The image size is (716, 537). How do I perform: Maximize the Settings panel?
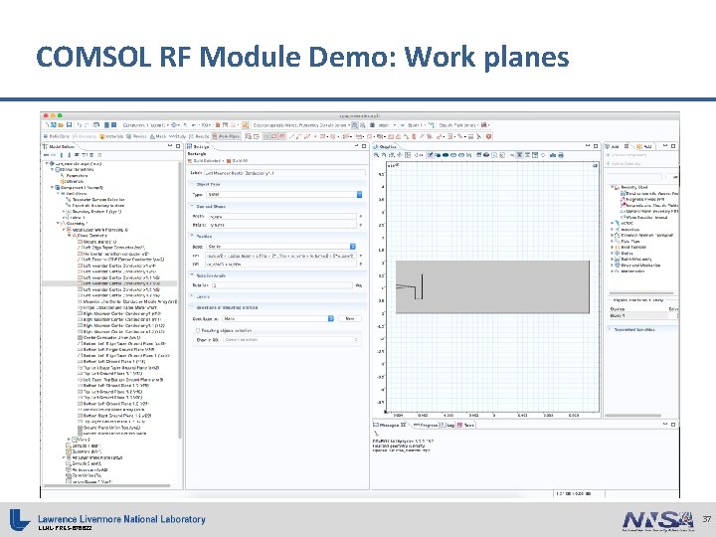[x=364, y=146]
